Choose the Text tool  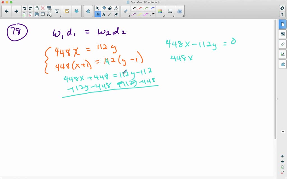point(103,14)
